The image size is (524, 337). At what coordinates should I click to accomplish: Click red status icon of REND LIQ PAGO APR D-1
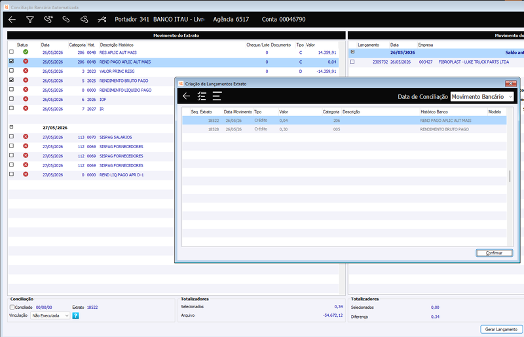pos(26,174)
